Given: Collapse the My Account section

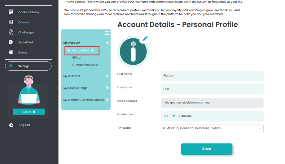Looking at the screenshot, I should [x=107, y=43].
